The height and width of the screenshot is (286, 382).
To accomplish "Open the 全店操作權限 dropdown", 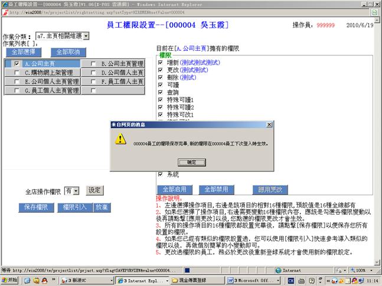I will 76,191.
